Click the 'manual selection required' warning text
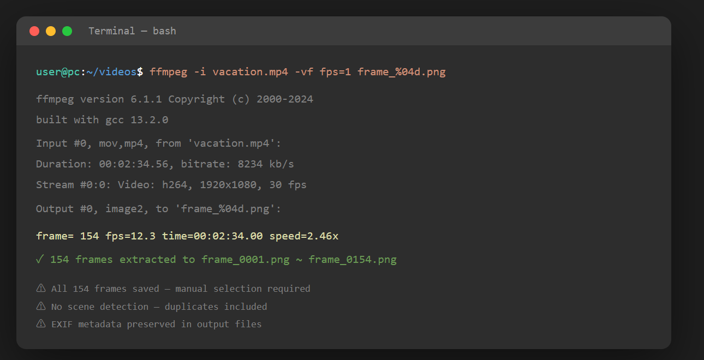Viewport: 704px width, 360px height. click(x=242, y=289)
